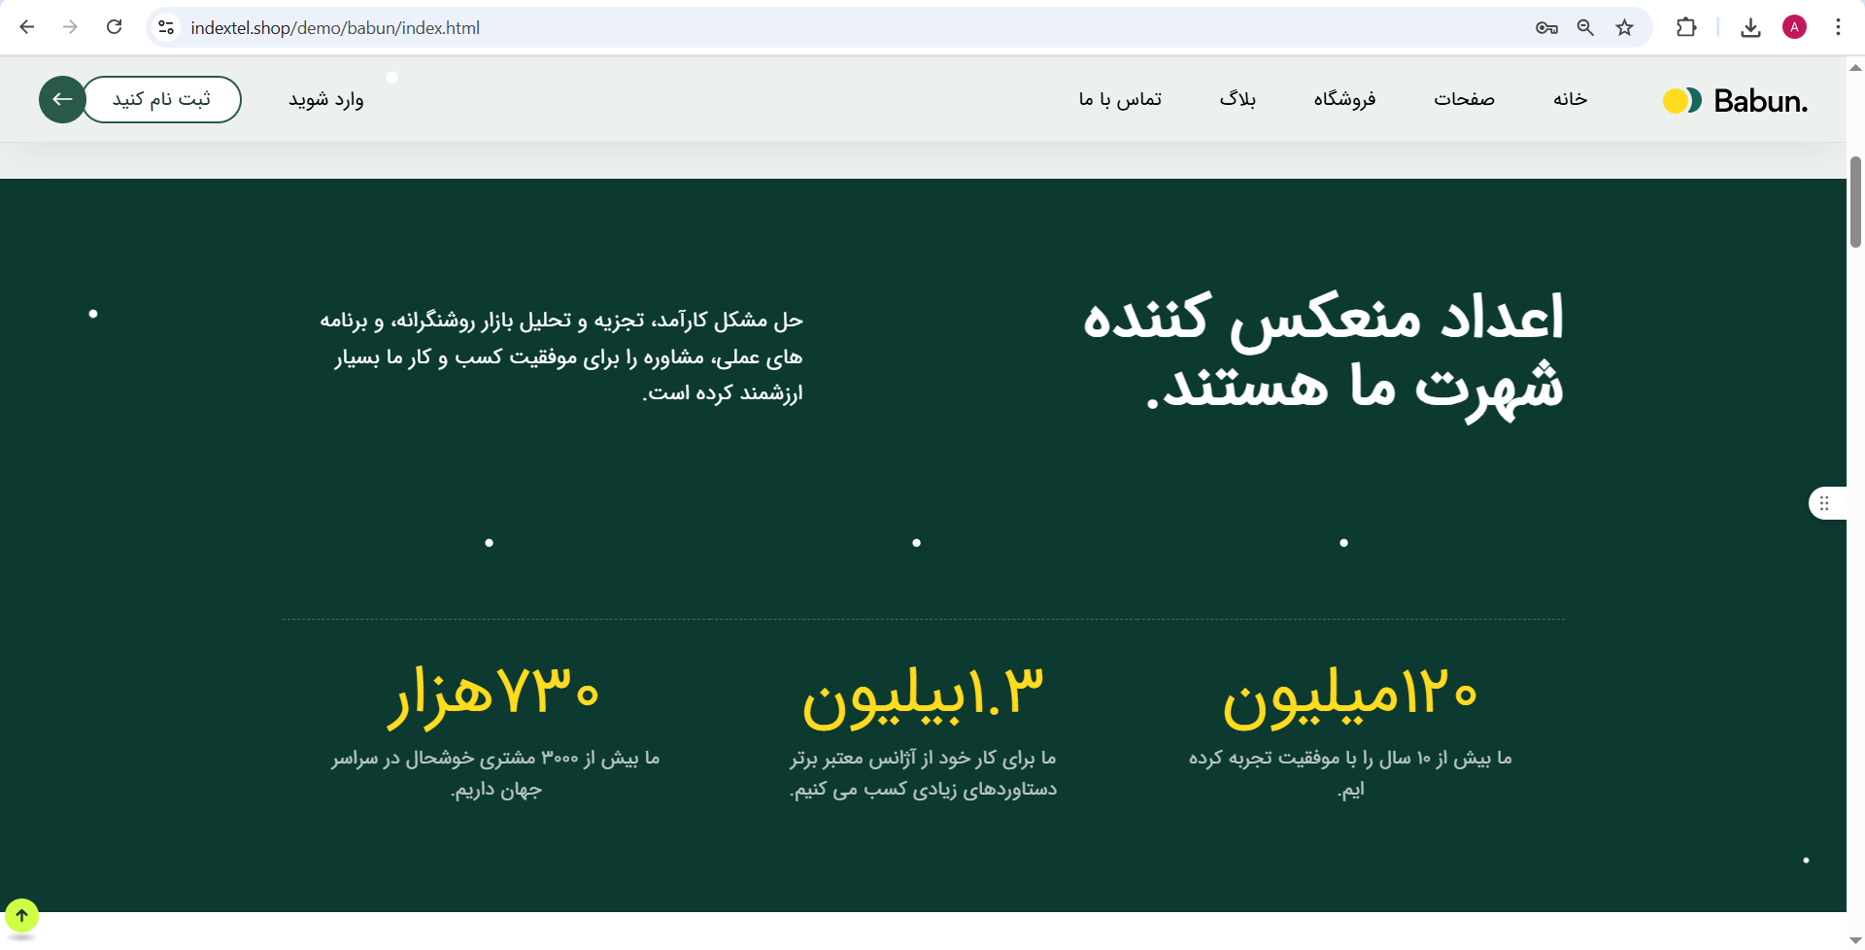The width and height of the screenshot is (1865, 950).
Task: Open the password manager key icon
Action: coord(1546,27)
